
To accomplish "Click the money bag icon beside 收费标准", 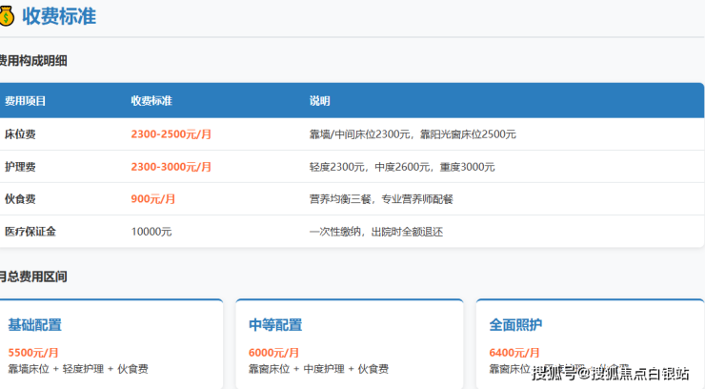I will pos(6,16).
